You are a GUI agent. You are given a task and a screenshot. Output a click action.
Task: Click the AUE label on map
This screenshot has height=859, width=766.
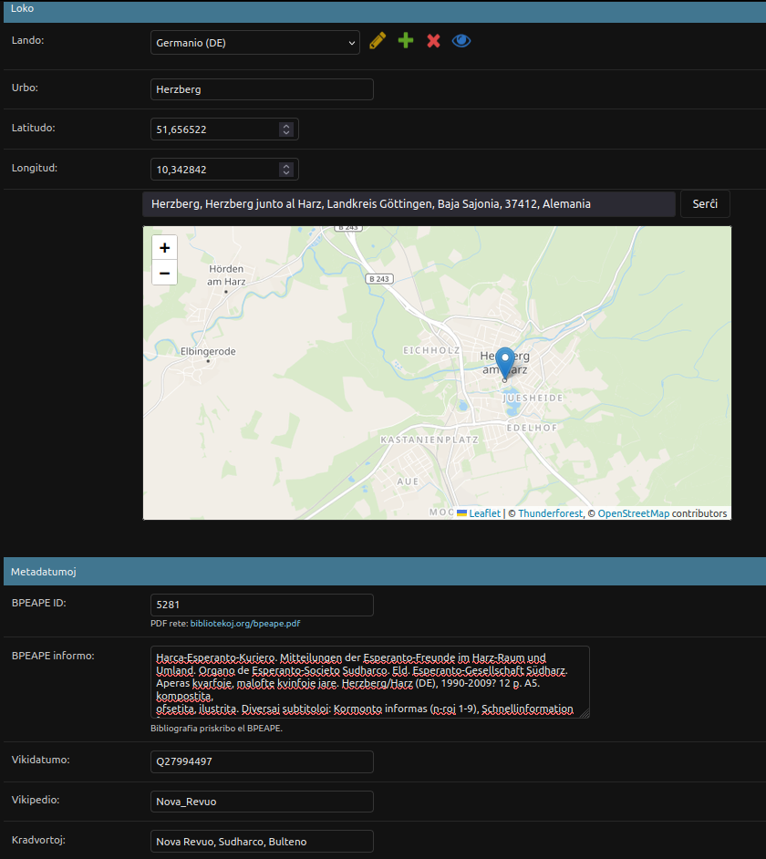(408, 481)
